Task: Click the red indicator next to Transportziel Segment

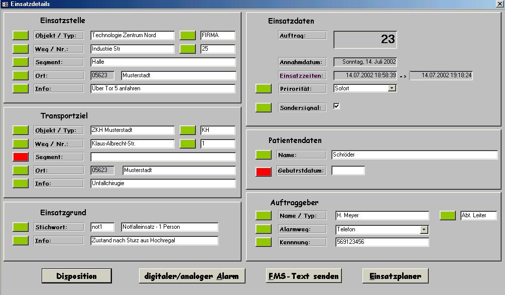Action: [21, 157]
